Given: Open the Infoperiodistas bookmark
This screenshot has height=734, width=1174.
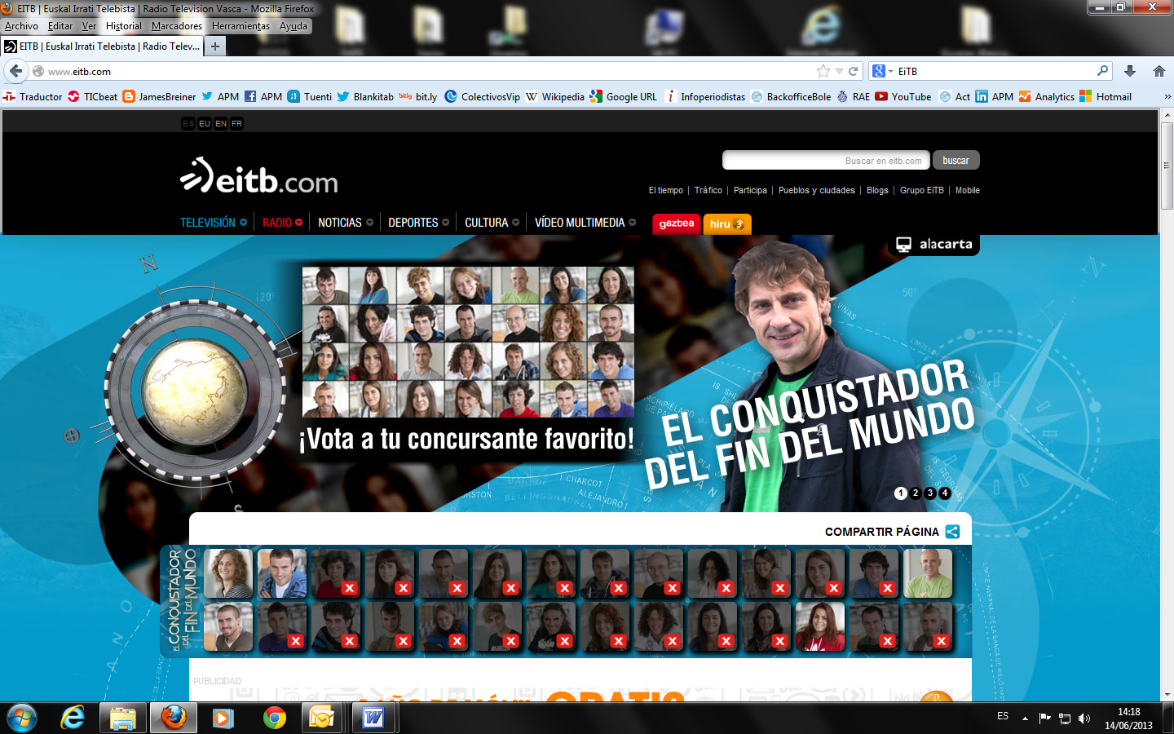Looking at the screenshot, I should click(x=705, y=96).
